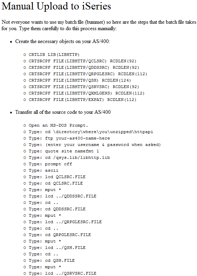Image resolution: width=197 pixels, height=276 pixels.
Task: Click the CRTSRCPF LIBHTTP/QXMLGENS command
Action: pos(87,93)
